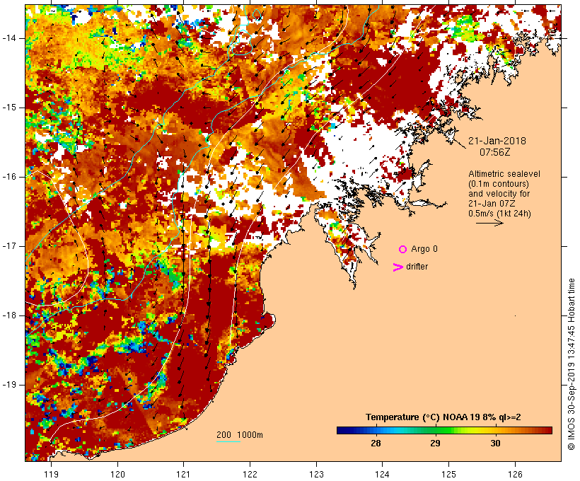Click the longitude label 121

coord(183,474)
